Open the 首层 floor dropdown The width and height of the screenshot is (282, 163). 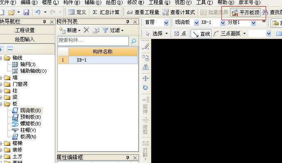tap(166, 23)
